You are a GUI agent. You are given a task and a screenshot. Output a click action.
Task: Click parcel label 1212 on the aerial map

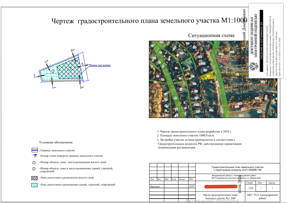tap(203, 64)
